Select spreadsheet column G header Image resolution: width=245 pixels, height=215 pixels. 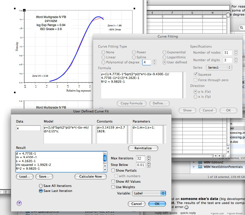coord(192,13)
